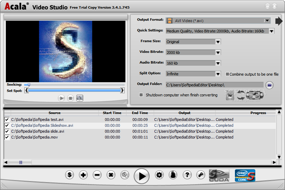Click the dollar sign purchase icon

[x=69, y=175]
